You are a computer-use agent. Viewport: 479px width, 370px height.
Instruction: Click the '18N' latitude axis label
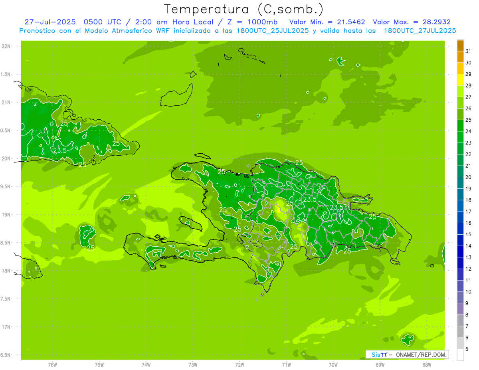pyautogui.click(x=7, y=271)
